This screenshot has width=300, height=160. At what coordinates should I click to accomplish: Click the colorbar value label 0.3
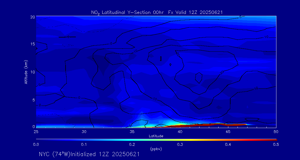pos(180,145)
